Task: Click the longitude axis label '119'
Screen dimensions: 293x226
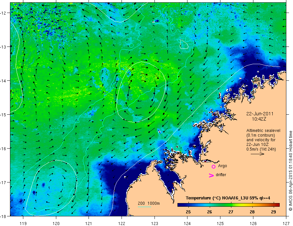Action: tap(23, 223)
